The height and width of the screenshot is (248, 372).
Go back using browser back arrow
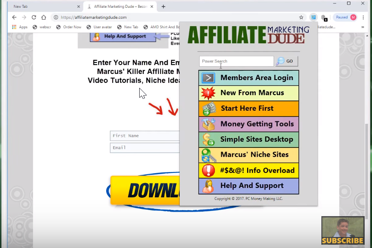(x=14, y=17)
